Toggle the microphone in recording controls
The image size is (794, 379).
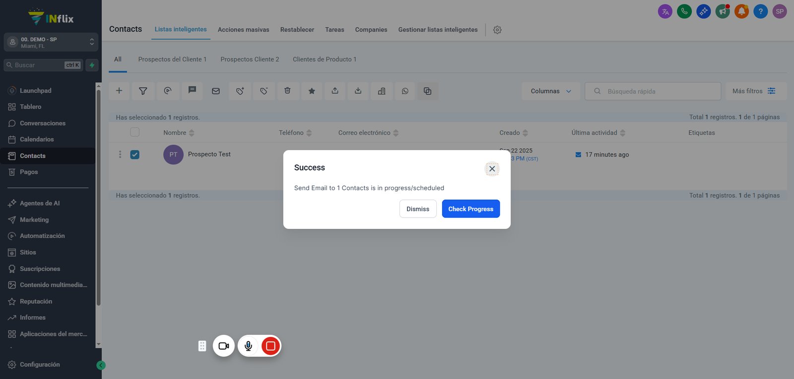(248, 346)
